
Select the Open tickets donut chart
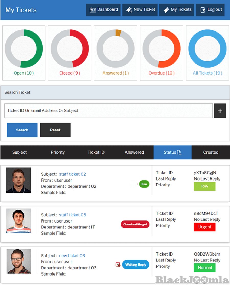coord(24,49)
